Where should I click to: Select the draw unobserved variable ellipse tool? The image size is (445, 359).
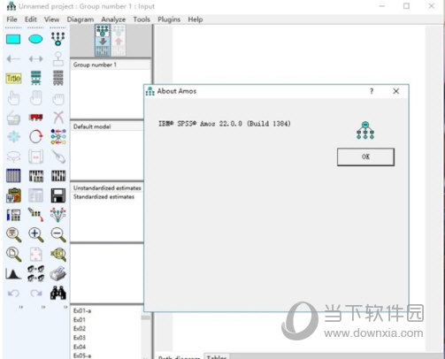35,39
